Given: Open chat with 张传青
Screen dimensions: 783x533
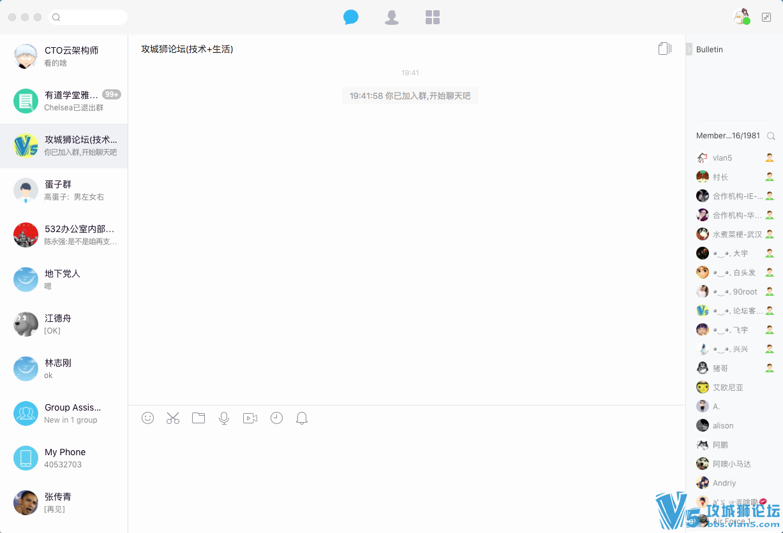Looking at the screenshot, I should tap(64, 503).
